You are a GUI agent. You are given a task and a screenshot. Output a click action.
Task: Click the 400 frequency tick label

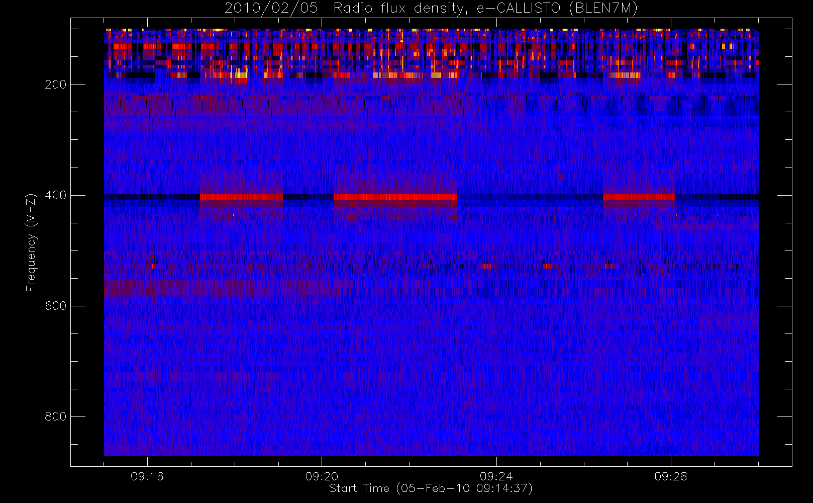(x=55, y=195)
